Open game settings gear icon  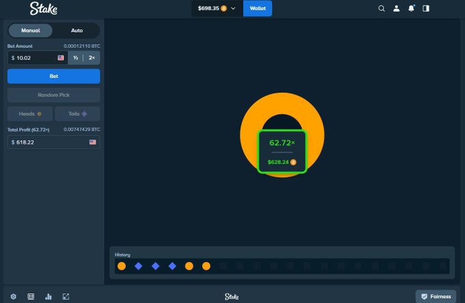[x=14, y=296]
